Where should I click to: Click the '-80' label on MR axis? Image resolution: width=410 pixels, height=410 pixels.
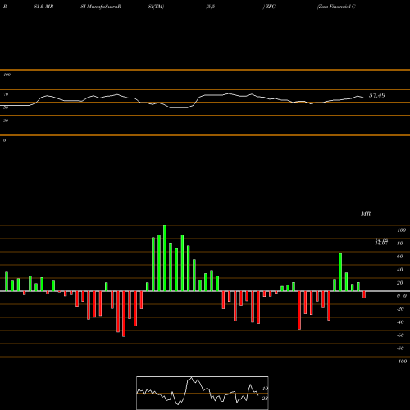click(x=400, y=348)
